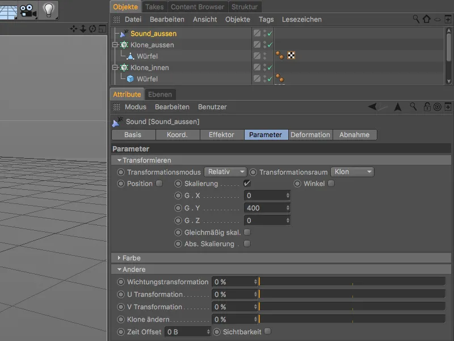Collapse Klone_aussen in object tree

115,45
